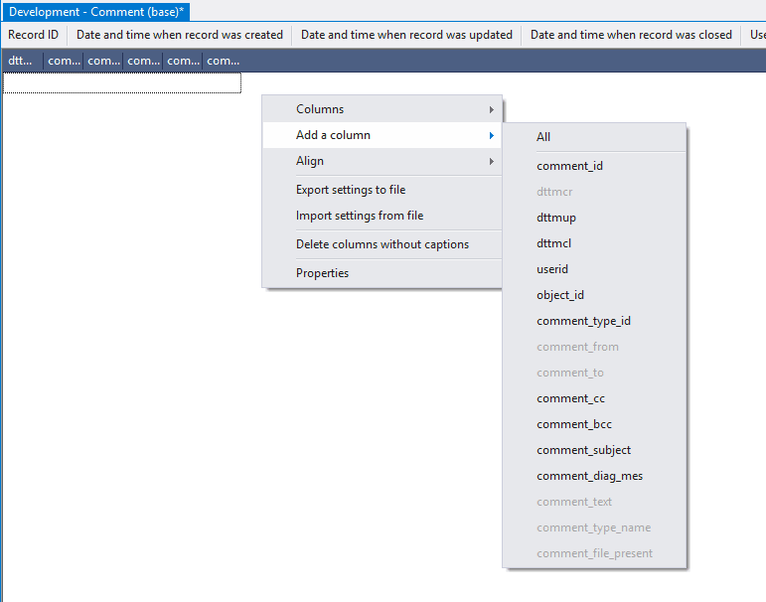The width and height of the screenshot is (766, 602).
Task: Choose Export settings to file
Action: pos(350,190)
